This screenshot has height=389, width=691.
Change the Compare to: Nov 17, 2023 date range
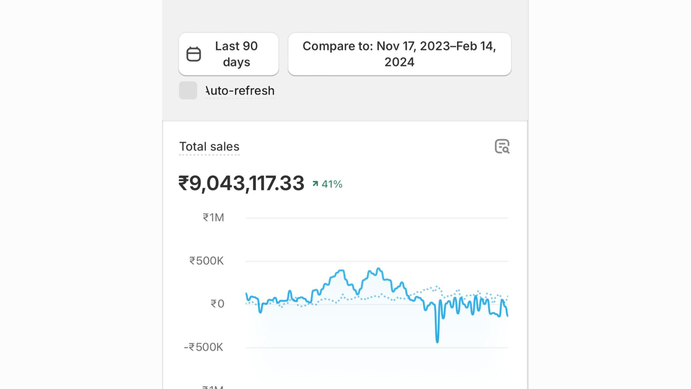399,54
